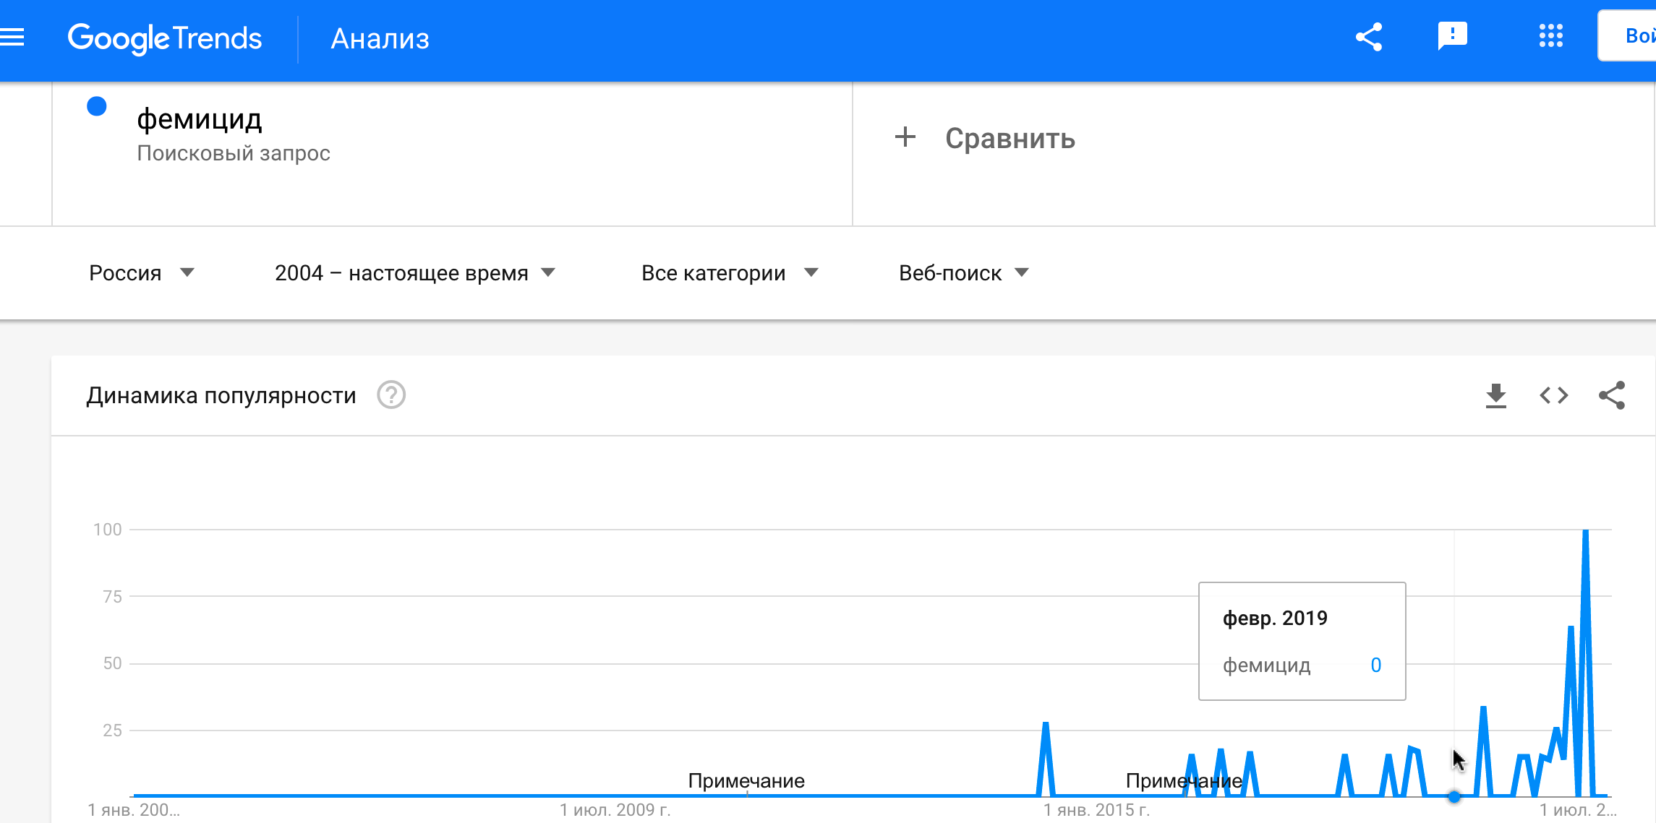
Task: Edit the фемицид search term field
Action: [x=200, y=119]
